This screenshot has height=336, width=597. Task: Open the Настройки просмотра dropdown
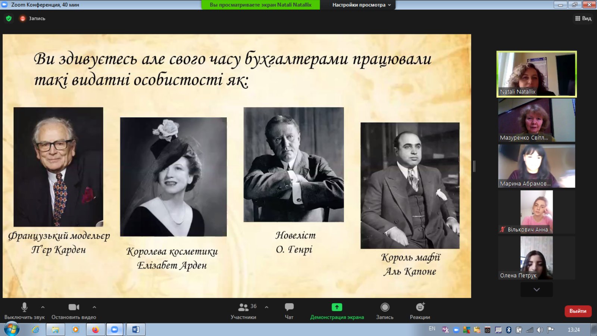point(362,5)
